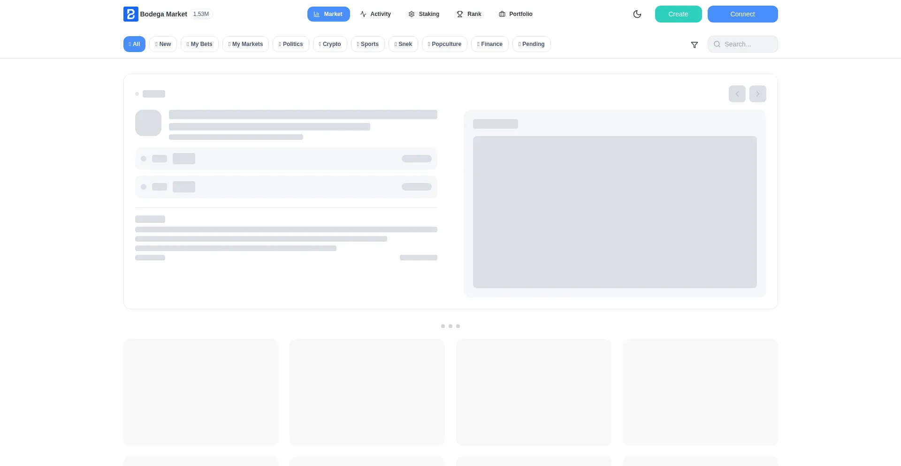
Task: Open the Staking page
Action: pyautogui.click(x=424, y=14)
